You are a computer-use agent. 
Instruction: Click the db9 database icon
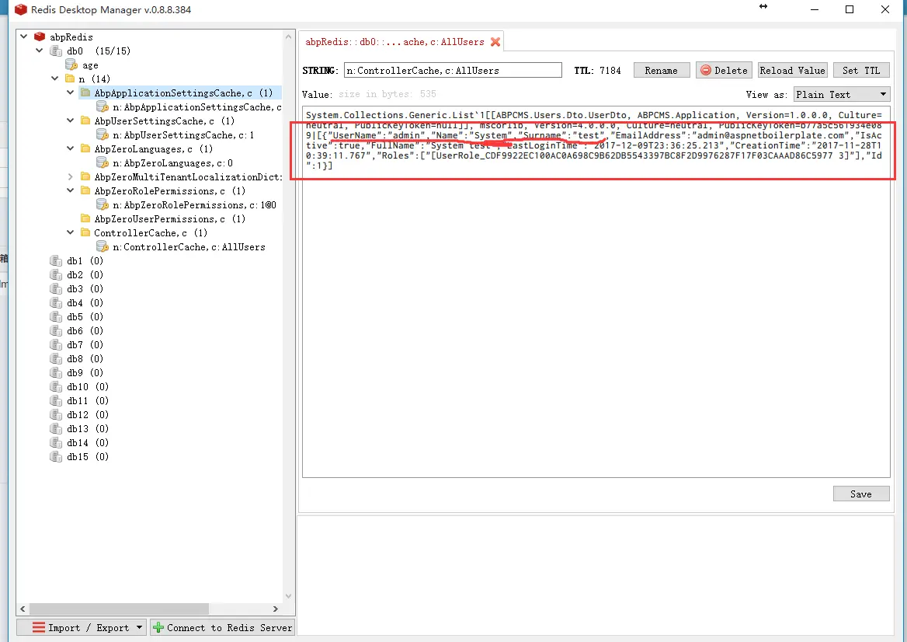[x=56, y=373]
